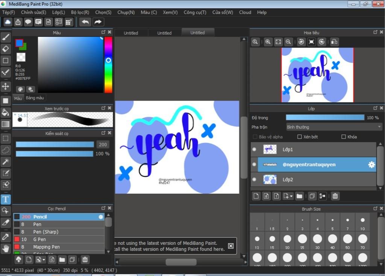Delete brush with trash icon in brush panel
Image resolution: width=385 pixels, height=276 pixels.
[85, 259]
